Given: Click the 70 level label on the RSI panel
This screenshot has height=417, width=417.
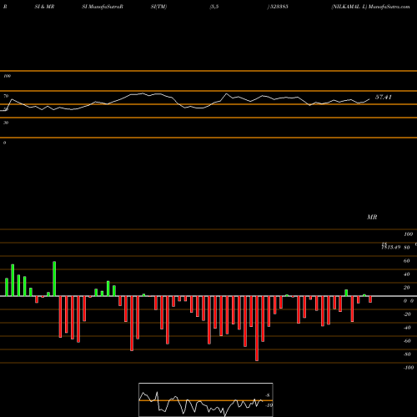Looking at the screenshot, I should click(x=6, y=96).
